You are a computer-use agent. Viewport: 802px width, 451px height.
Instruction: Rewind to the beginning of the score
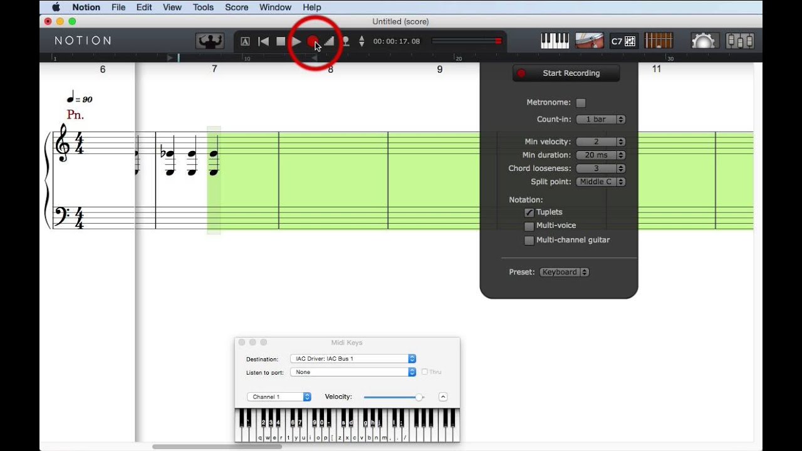coord(264,41)
